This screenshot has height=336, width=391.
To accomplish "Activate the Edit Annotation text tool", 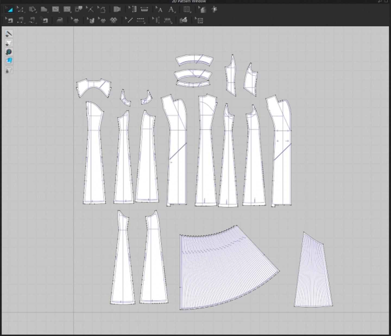I will pyautogui.click(x=159, y=10).
